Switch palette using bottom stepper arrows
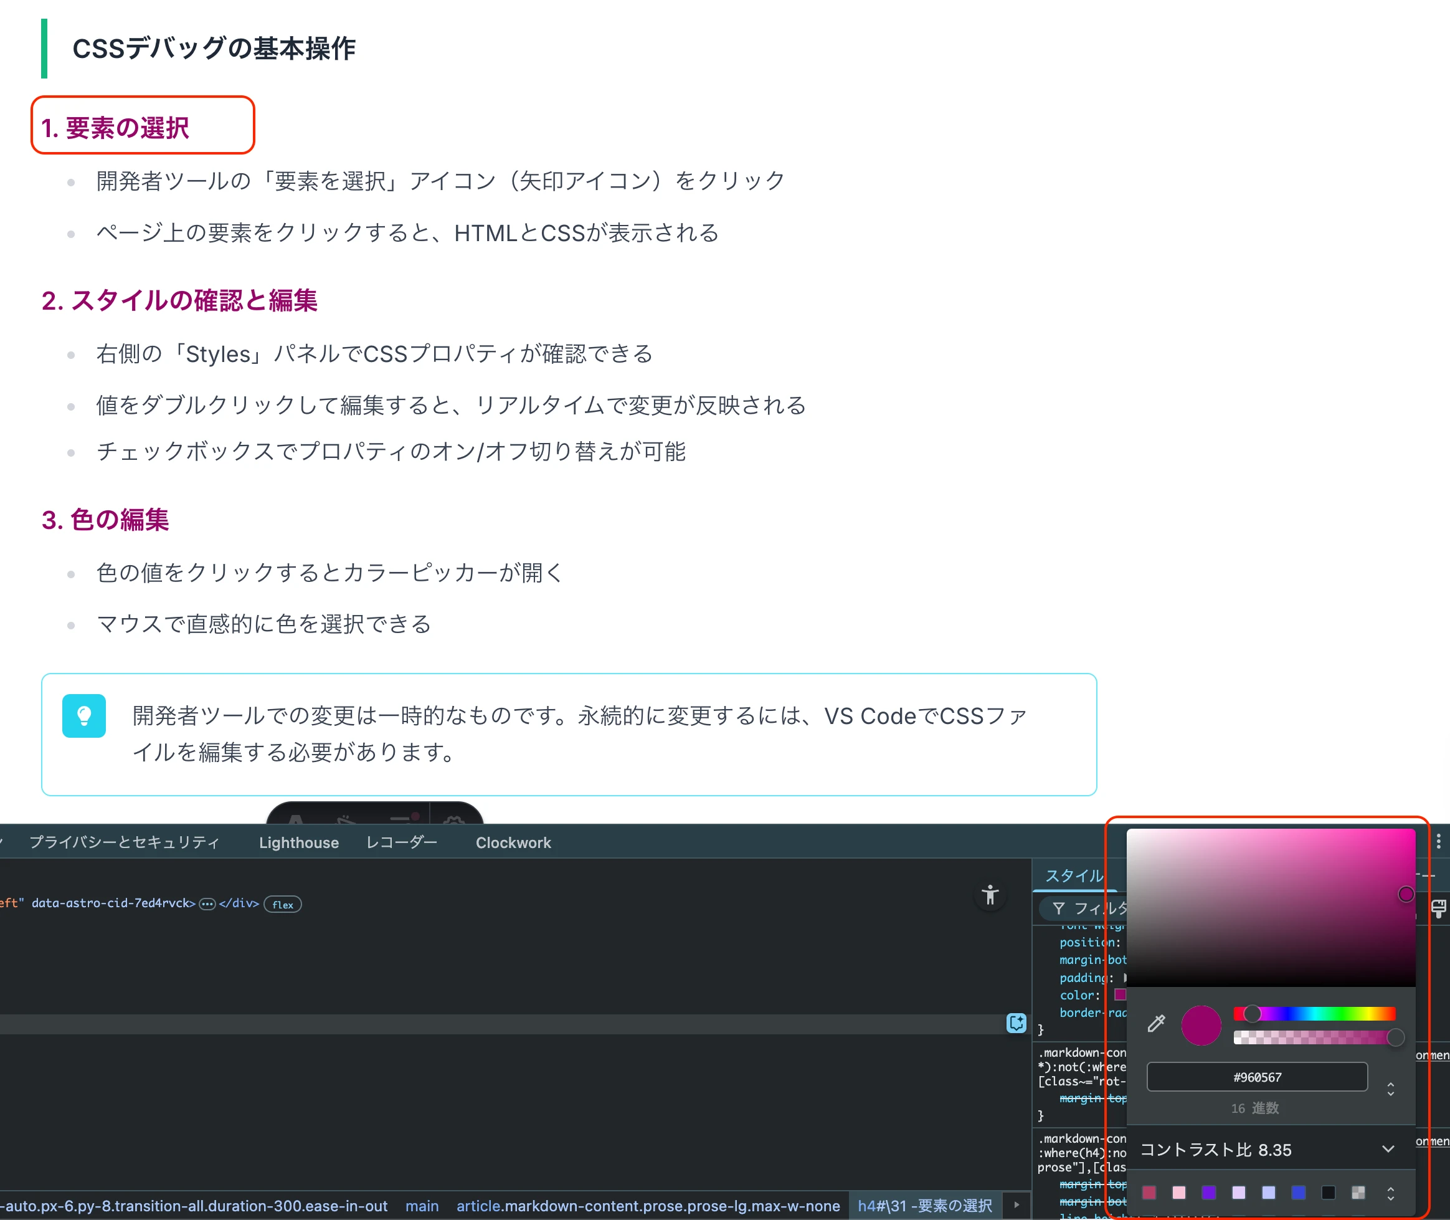This screenshot has width=1450, height=1220. point(1391,1193)
